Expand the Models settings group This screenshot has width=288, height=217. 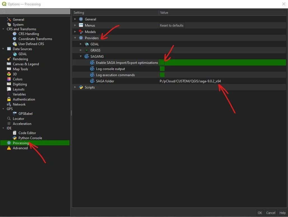tap(75, 32)
